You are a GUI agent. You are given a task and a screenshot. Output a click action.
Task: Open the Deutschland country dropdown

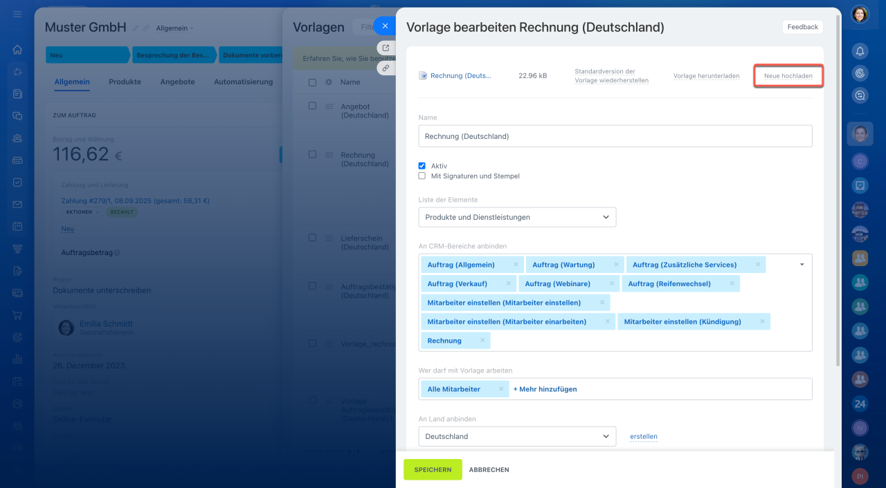517,436
